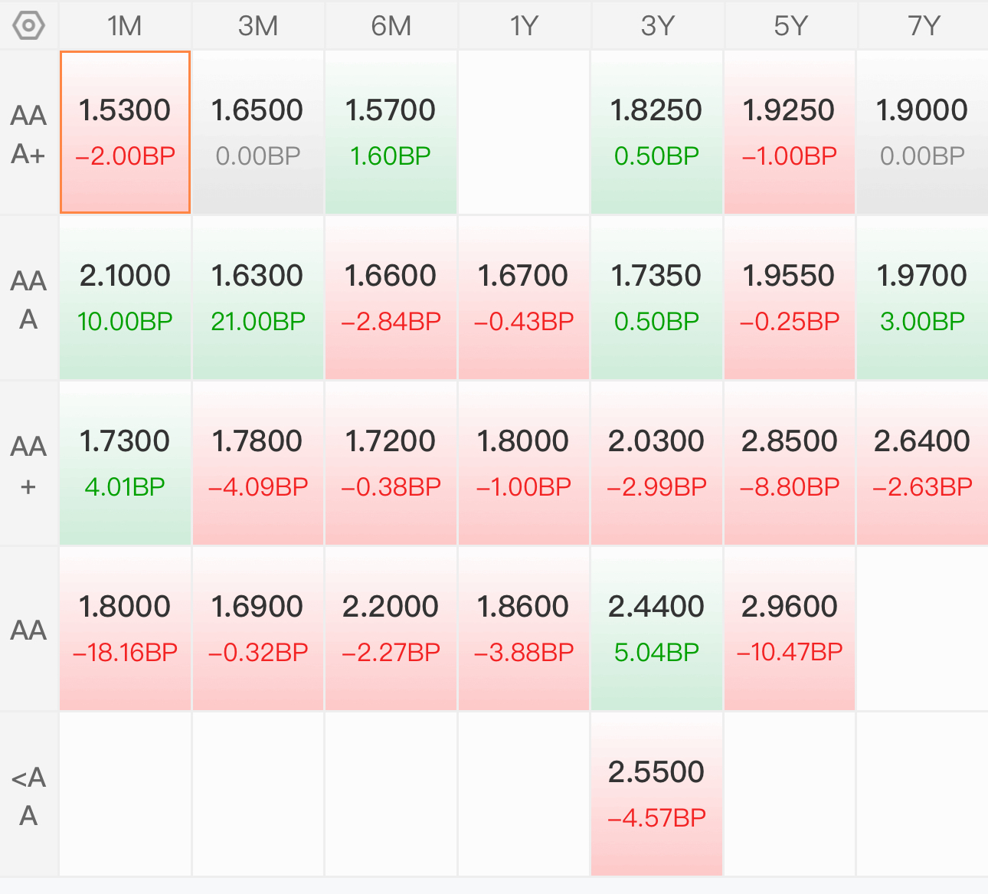Select the cell with 21.00BP change
Viewport: 988px width, 894px height.
click(x=258, y=298)
